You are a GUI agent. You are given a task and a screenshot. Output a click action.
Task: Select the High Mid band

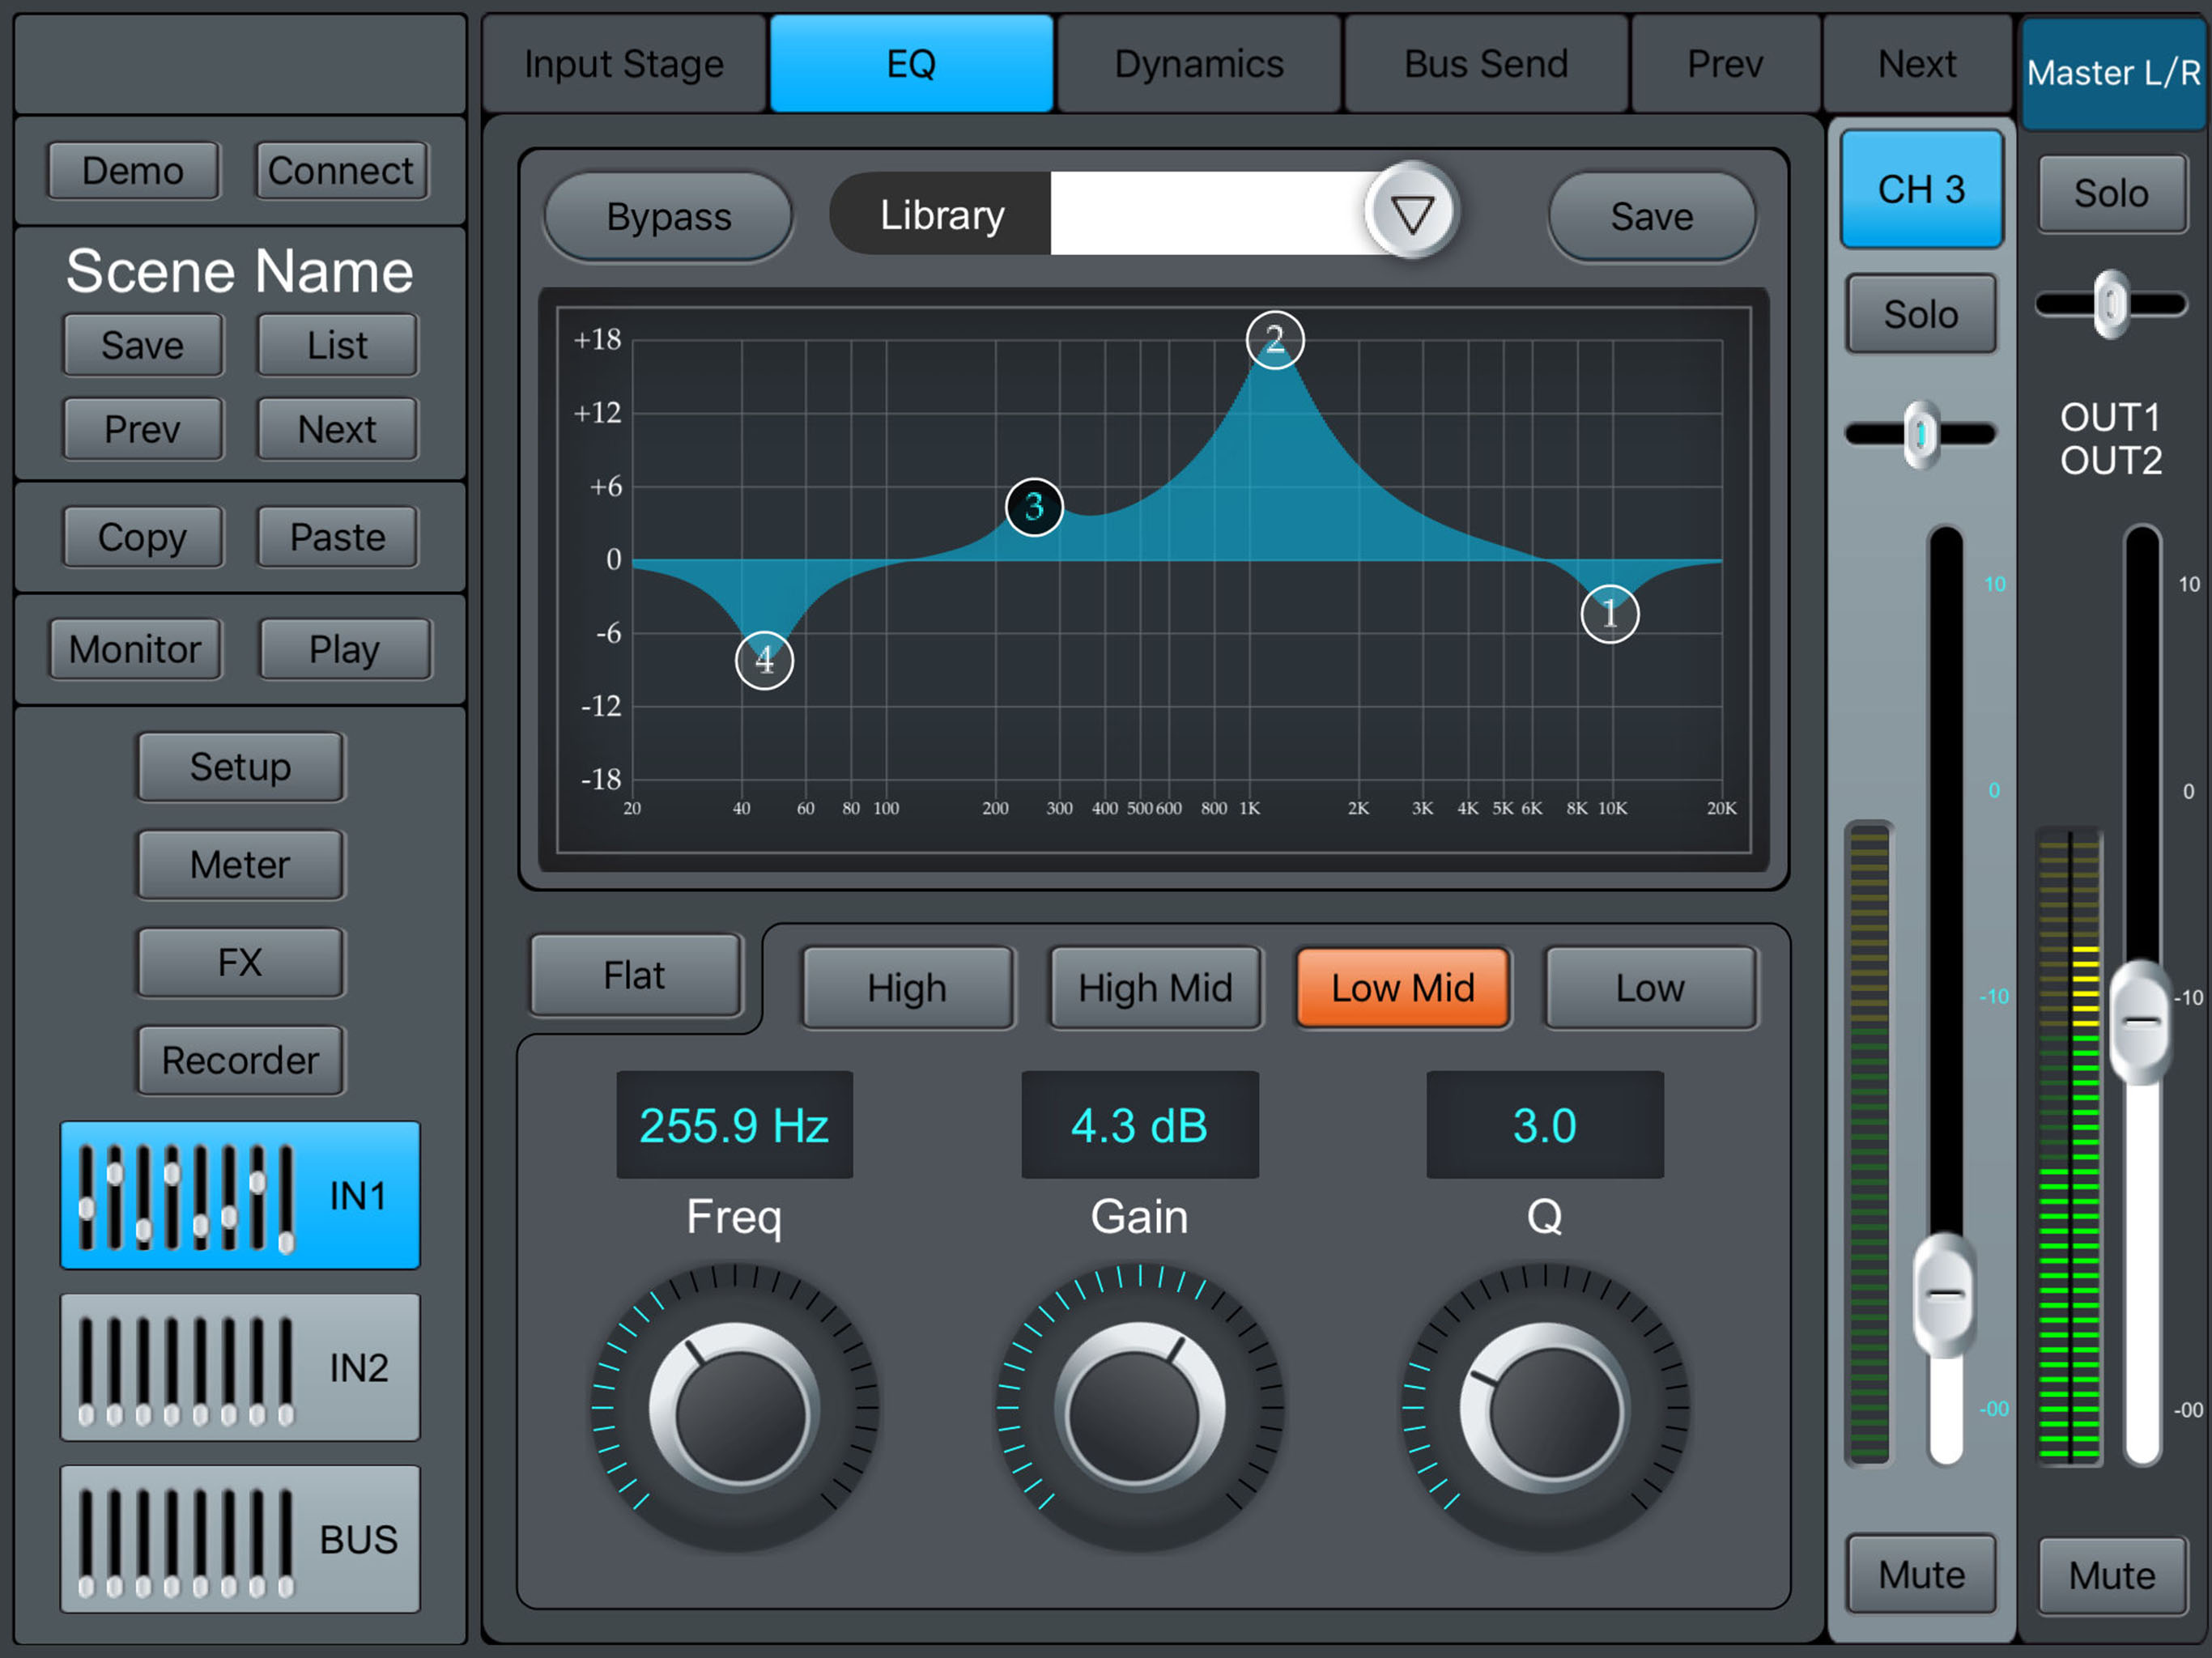tap(1155, 988)
